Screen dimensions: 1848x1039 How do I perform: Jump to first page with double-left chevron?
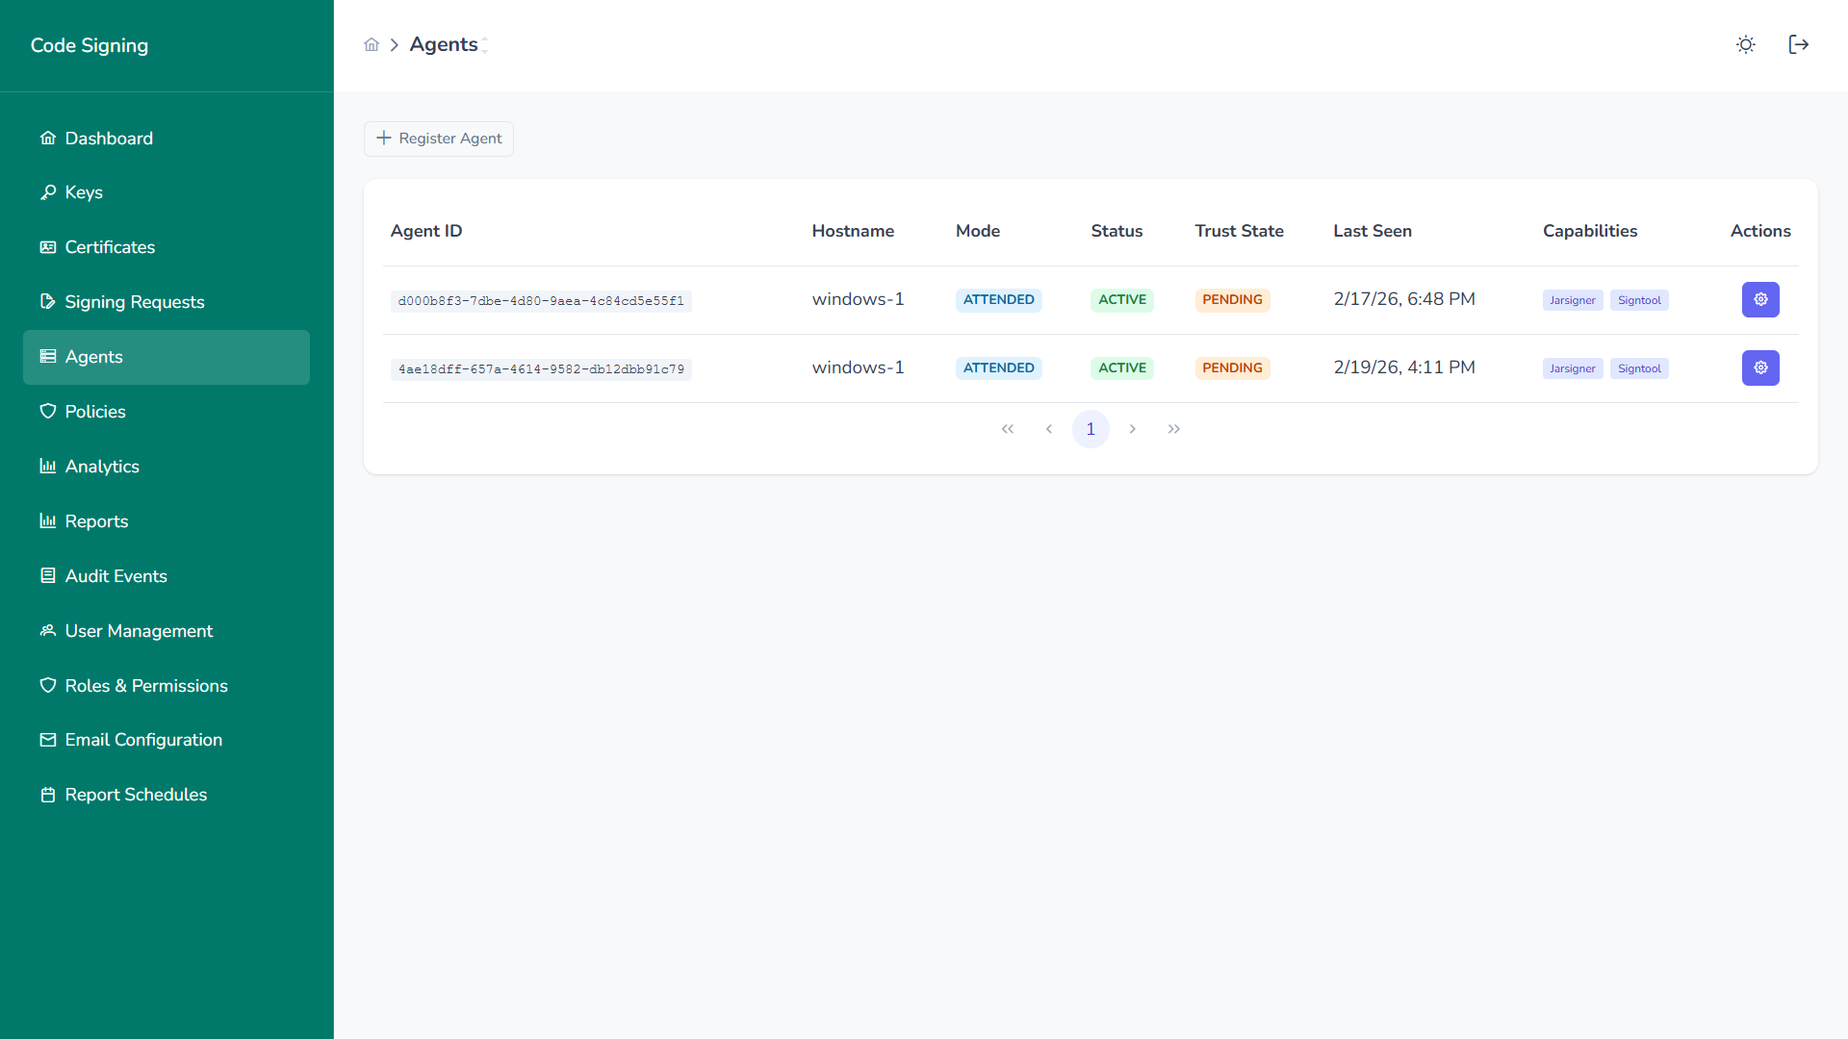coord(1007,429)
